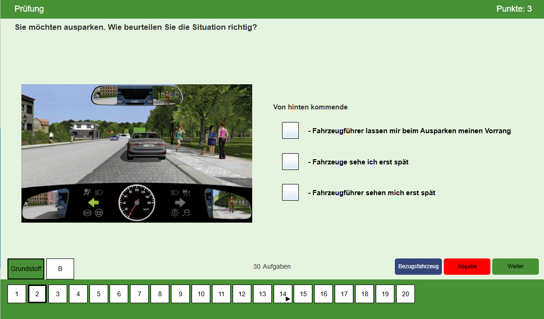Switch to the Grundstoff tab
The height and width of the screenshot is (319, 544).
tap(26, 269)
